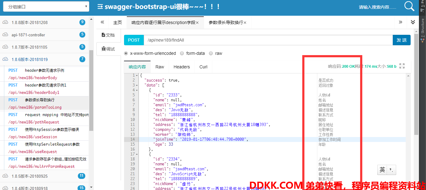Click the 是否成功 field description

click(326, 80)
